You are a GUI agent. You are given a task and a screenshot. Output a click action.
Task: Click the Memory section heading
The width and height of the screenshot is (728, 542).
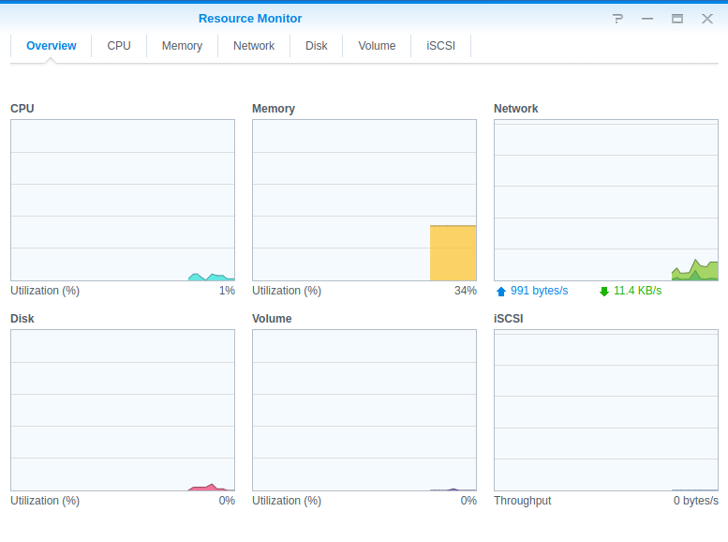274,109
